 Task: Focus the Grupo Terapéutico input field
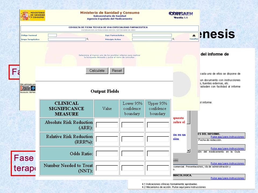point(67,39)
